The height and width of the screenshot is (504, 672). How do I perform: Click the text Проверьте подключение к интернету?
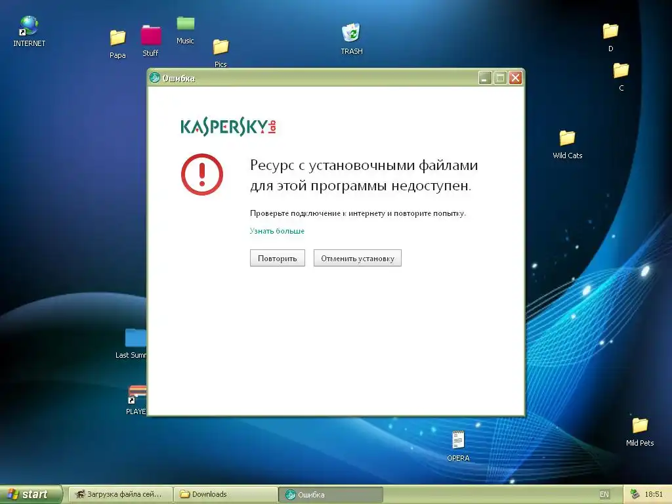coord(318,213)
